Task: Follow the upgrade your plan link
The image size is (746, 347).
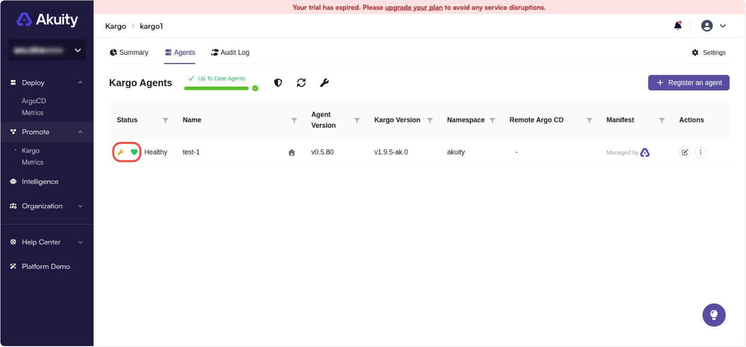Action: [413, 8]
